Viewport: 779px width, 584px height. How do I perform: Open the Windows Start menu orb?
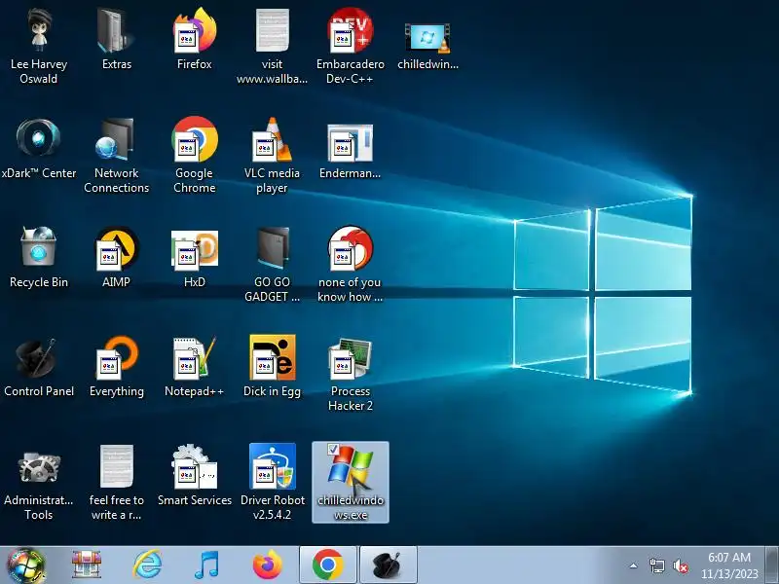(x=26, y=566)
